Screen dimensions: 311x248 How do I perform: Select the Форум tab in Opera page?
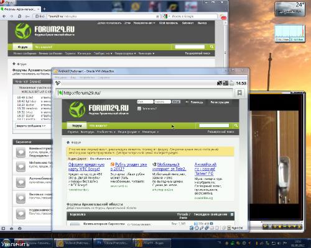[x=22, y=47]
